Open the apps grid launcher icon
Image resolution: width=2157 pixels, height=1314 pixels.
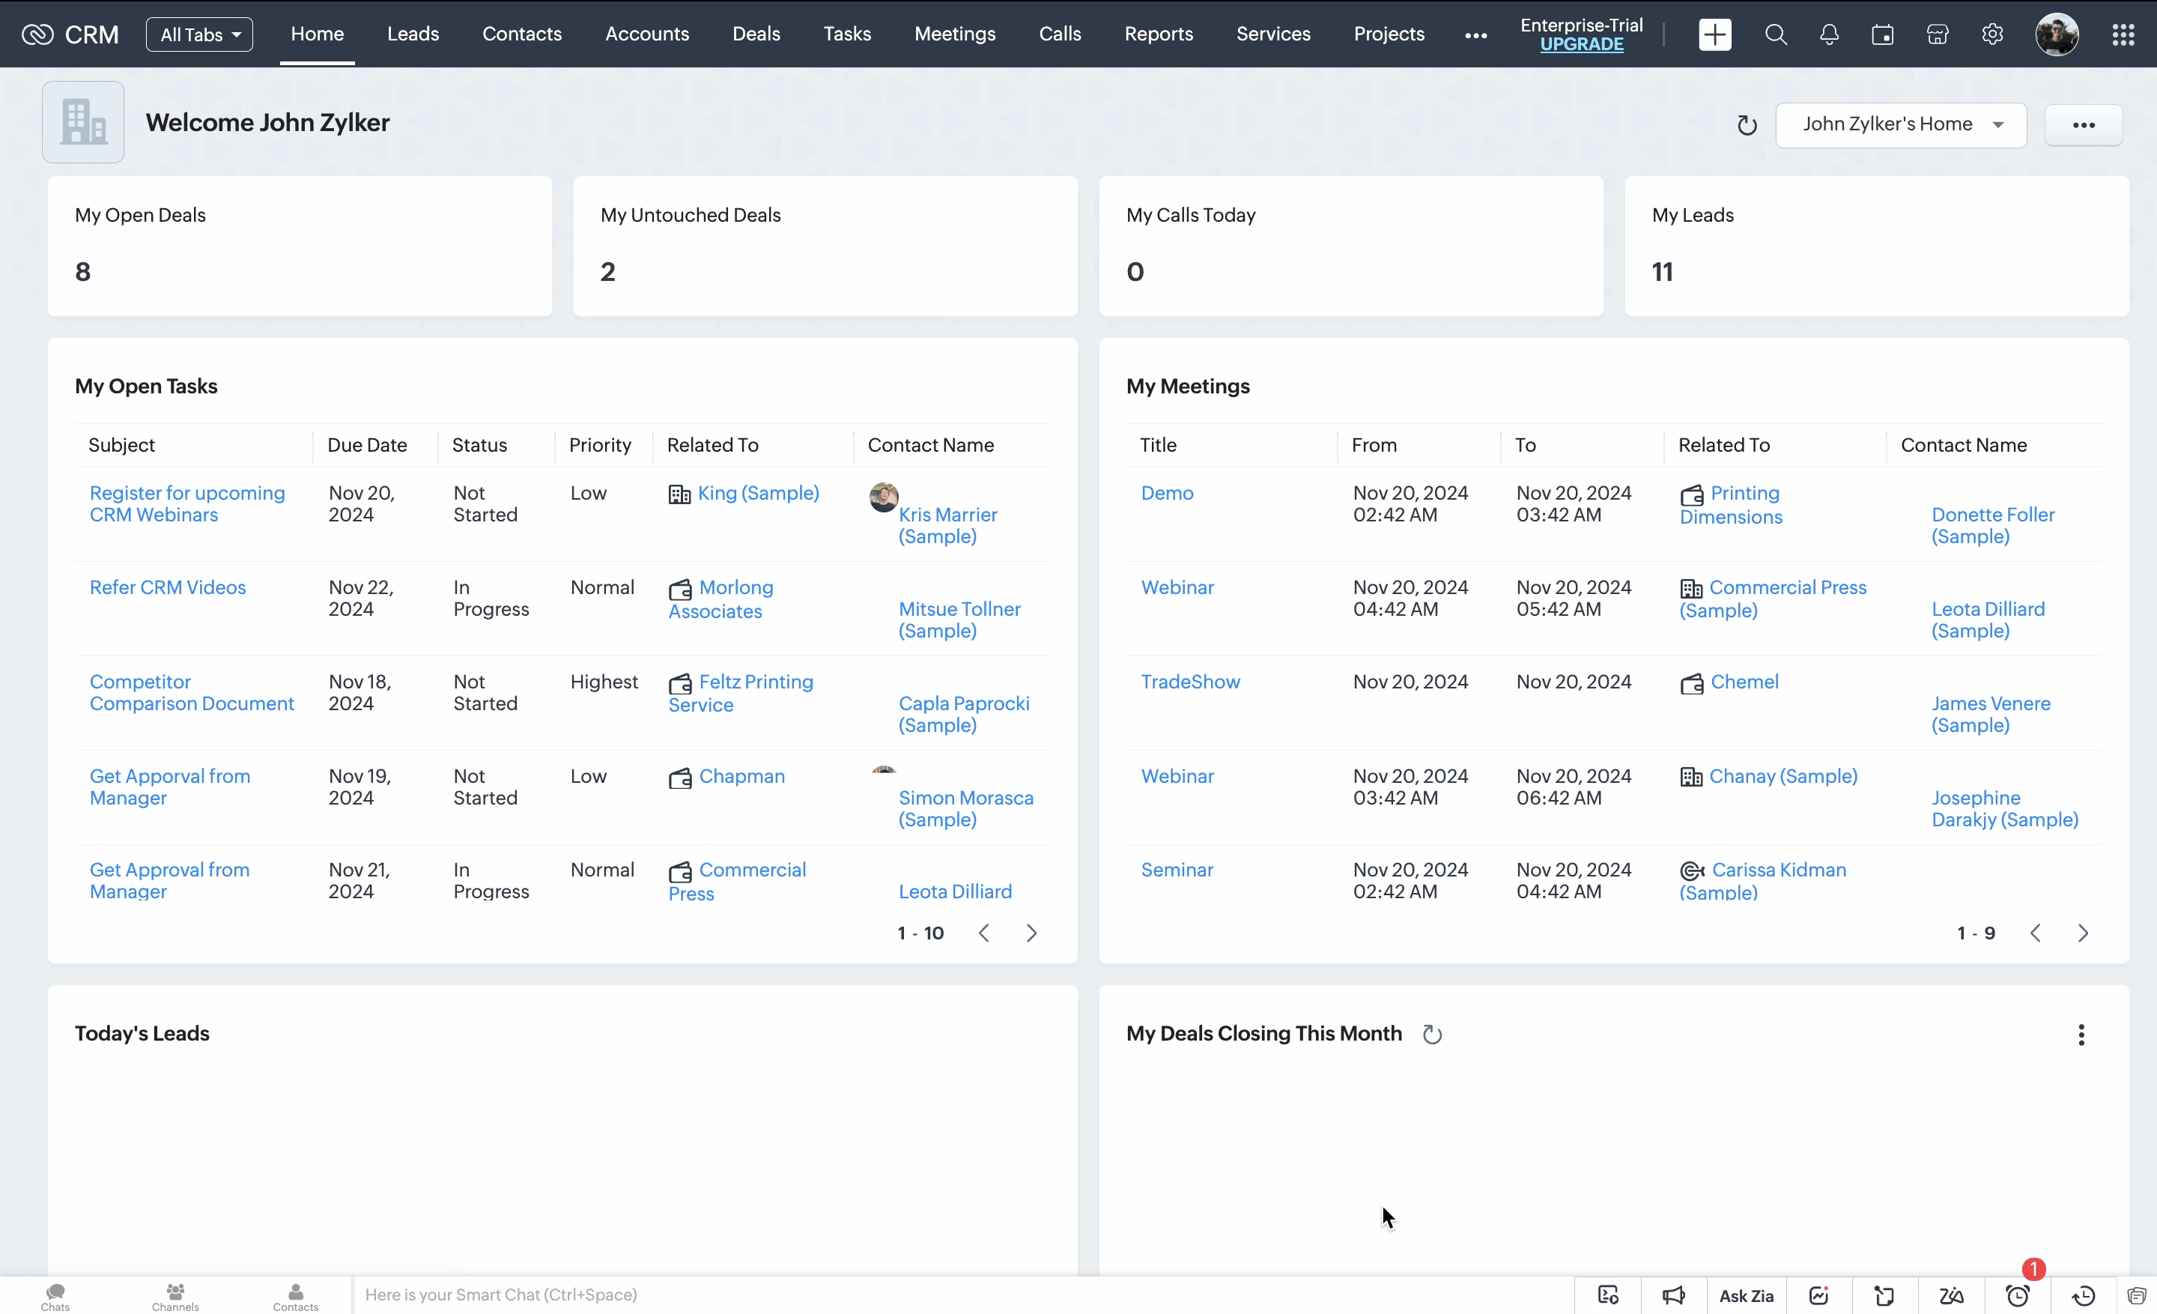pos(2123,35)
